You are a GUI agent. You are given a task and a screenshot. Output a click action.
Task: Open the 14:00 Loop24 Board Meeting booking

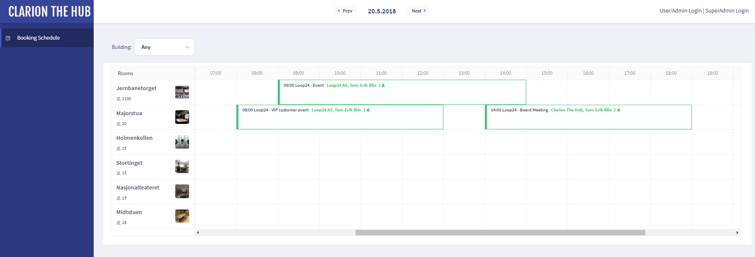point(588,117)
